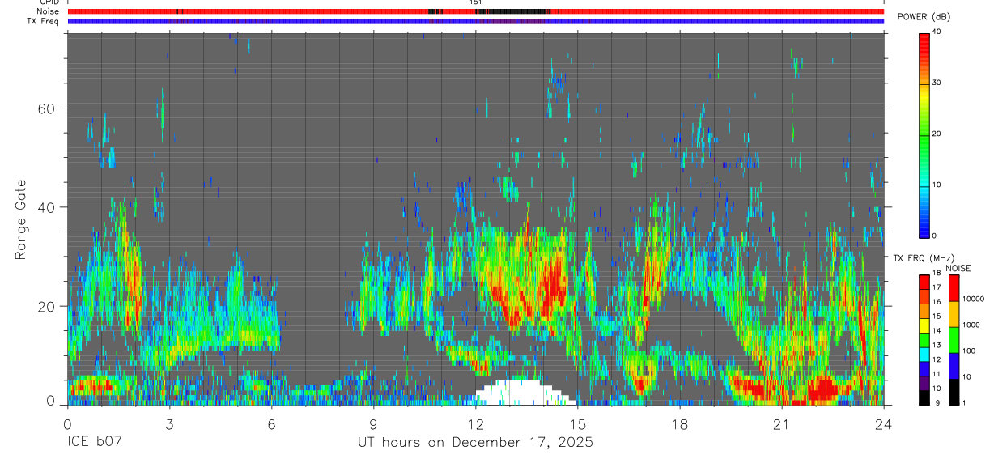Click the 16 label on TX FRQ scale
This screenshot has height=459, width=994.
pos(937,302)
